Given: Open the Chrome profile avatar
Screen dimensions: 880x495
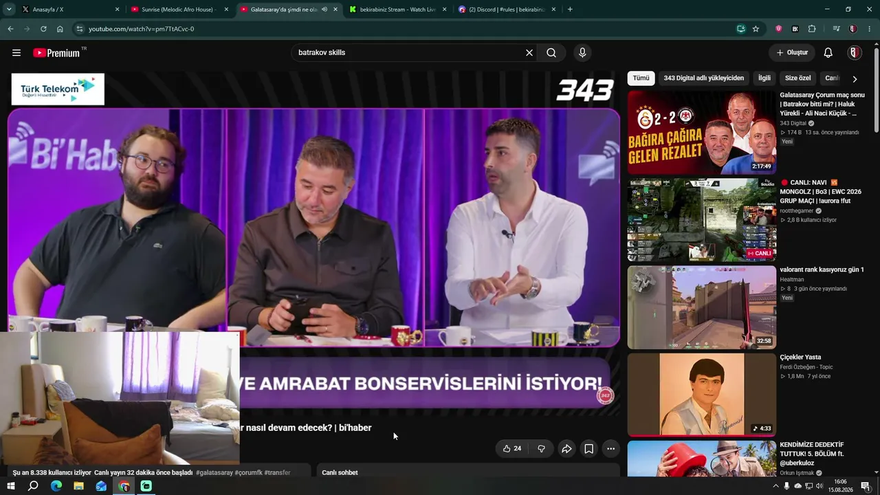Looking at the screenshot, I should tap(852, 29).
